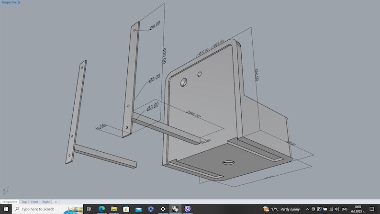Viewport: 380px width, 214px height.
Task: Switch to the Top viewport tab
Action: pyautogui.click(x=24, y=202)
